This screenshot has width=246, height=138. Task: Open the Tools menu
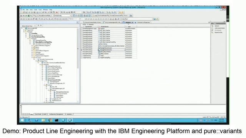click(x=40, y=10)
